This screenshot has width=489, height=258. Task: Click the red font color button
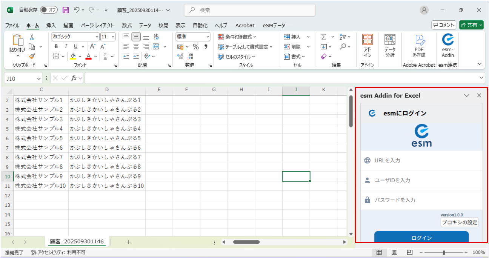coord(89,57)
